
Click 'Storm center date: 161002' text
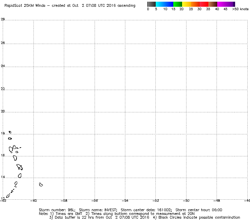146,210
